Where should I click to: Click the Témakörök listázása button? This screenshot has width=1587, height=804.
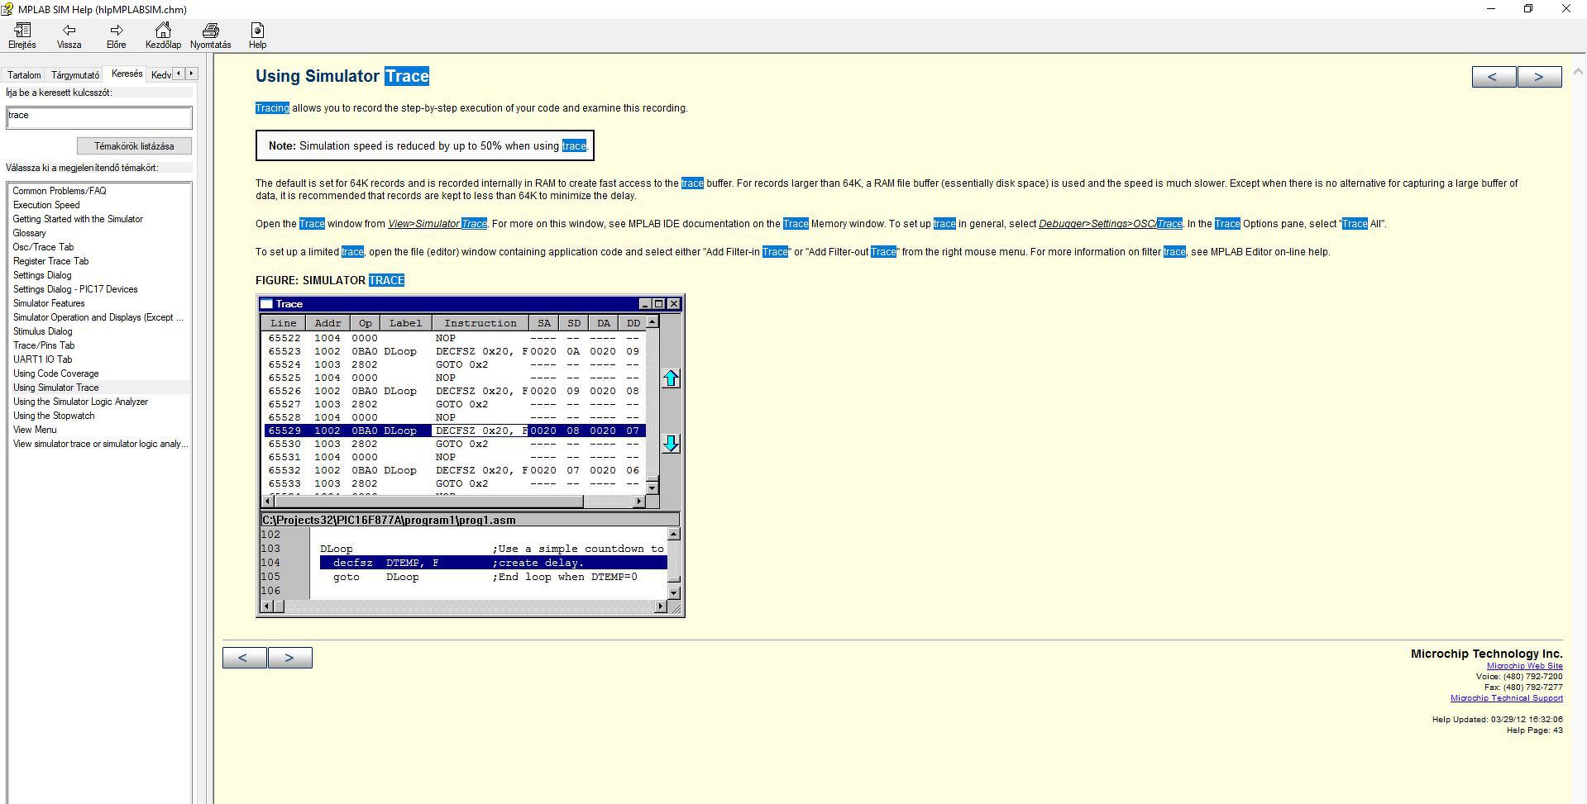tap(134, 146)
